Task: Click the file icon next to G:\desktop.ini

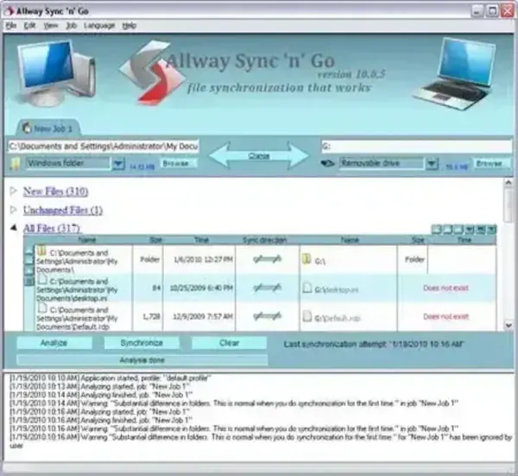Action: coord(306,288)
